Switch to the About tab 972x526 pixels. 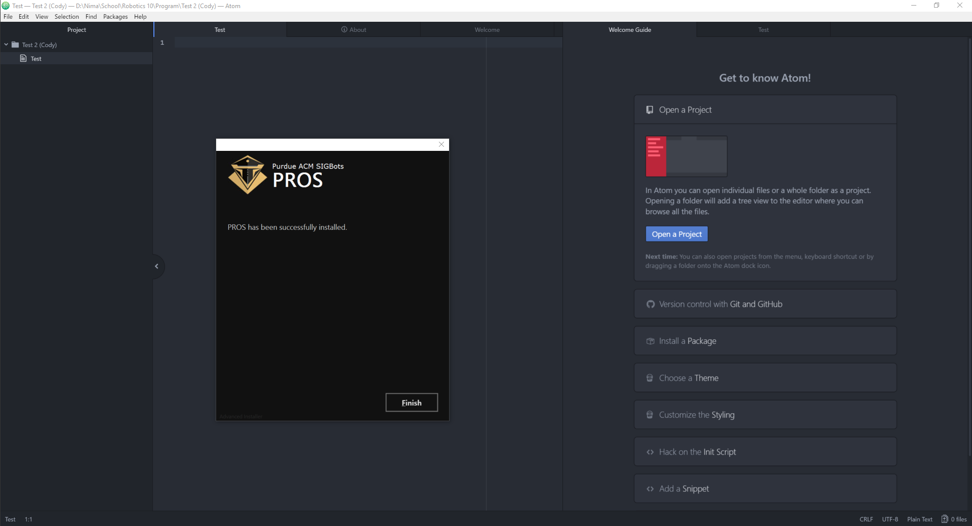point(353,29)
